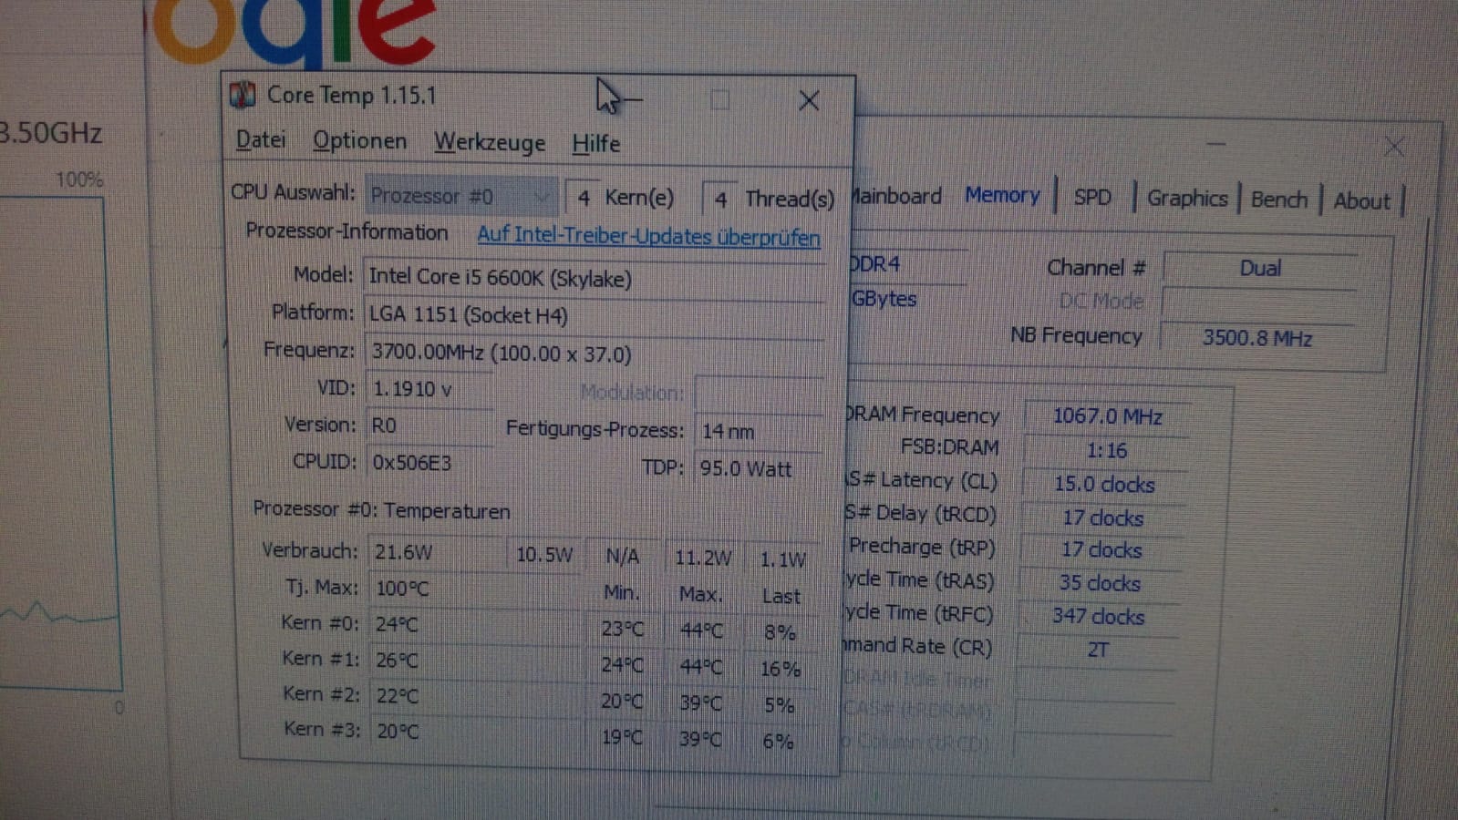This screenshot has height=820, width=1458.
Task: Click the Platform value LGA 1151 (Socket H4)
Action: click(x=595, y=315)
